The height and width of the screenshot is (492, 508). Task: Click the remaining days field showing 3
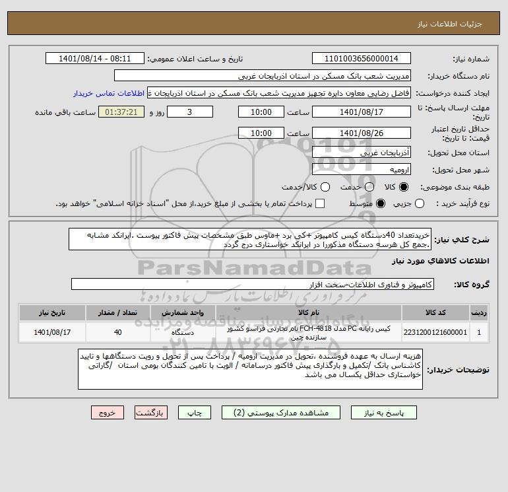coord(190,112)
